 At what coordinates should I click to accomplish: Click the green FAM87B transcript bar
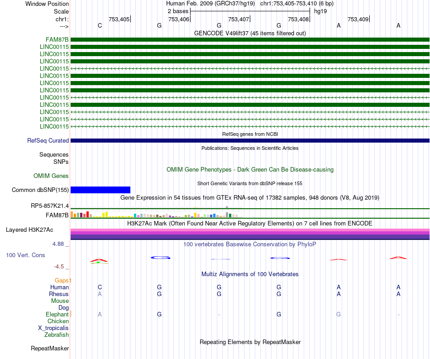pyautogui.click(x=250, y=40)
